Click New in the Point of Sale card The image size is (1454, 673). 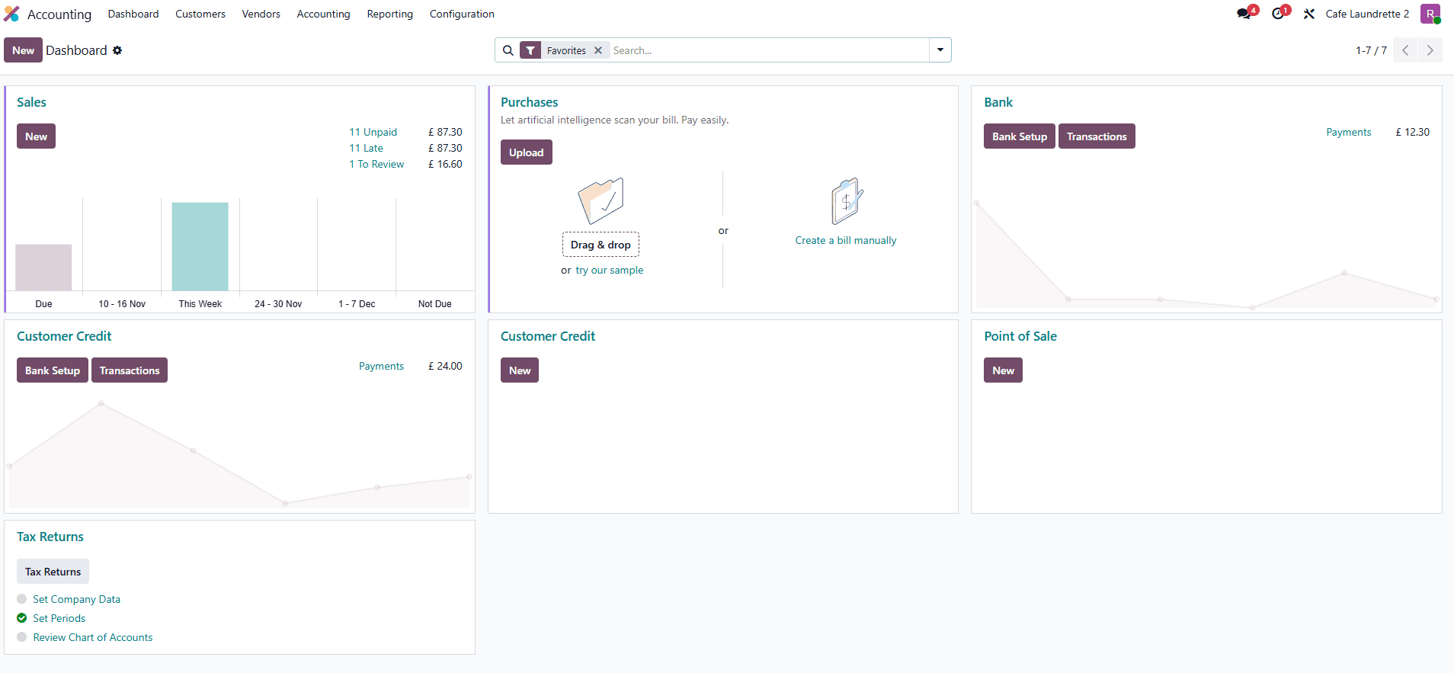1003,370
